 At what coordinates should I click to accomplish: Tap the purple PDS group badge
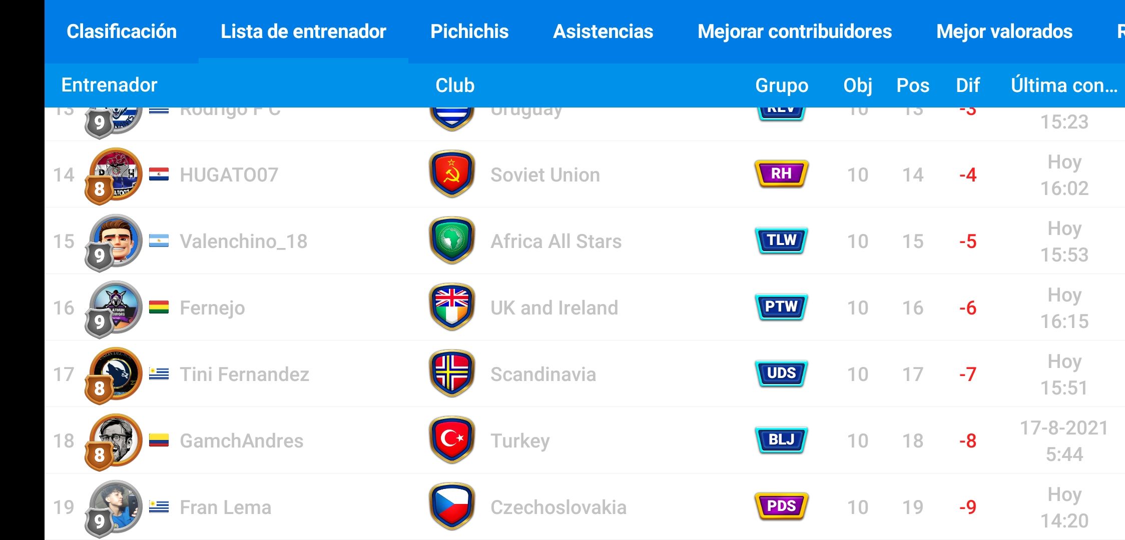tap(781, 506)
